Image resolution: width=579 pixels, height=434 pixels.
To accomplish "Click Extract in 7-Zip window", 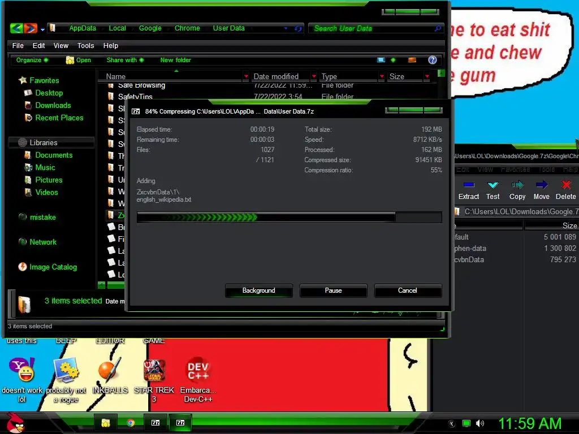I will click(x=469, y=190).
